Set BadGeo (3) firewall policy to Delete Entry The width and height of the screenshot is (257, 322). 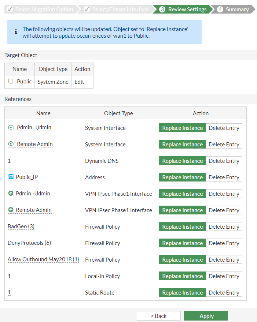pos(224,227)
